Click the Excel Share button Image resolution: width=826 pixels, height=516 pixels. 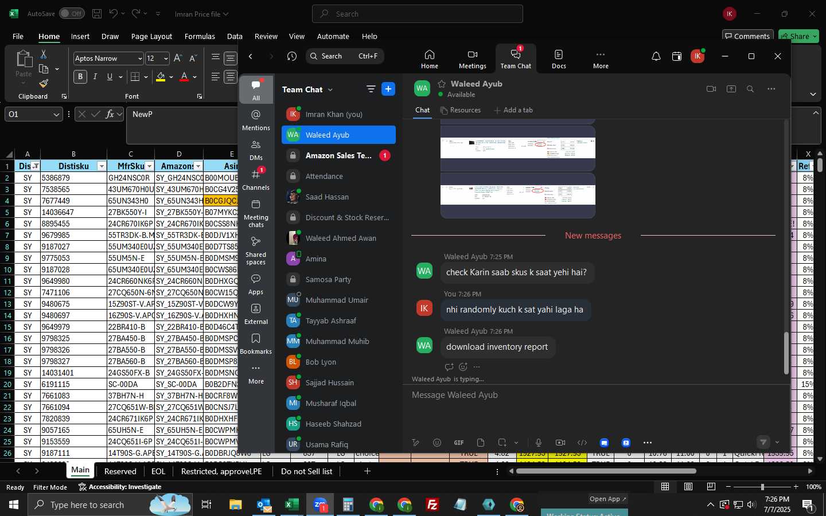799,36
